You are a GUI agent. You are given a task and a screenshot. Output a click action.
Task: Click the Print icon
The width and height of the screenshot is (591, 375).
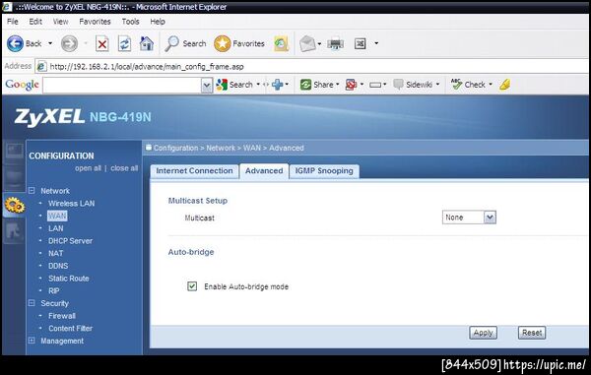coord(336,44)
